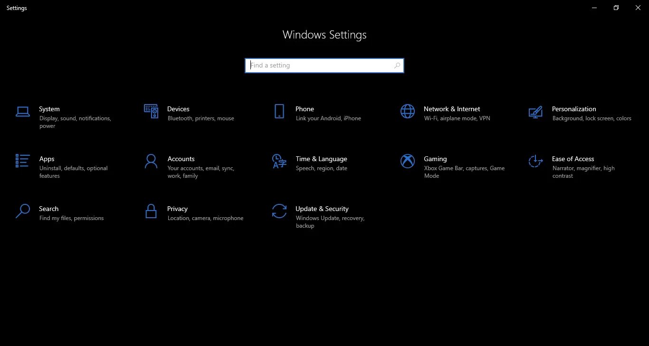Open Ease of Access via the dashed-clock icon

pyautogui.click(x=536, y=161)
